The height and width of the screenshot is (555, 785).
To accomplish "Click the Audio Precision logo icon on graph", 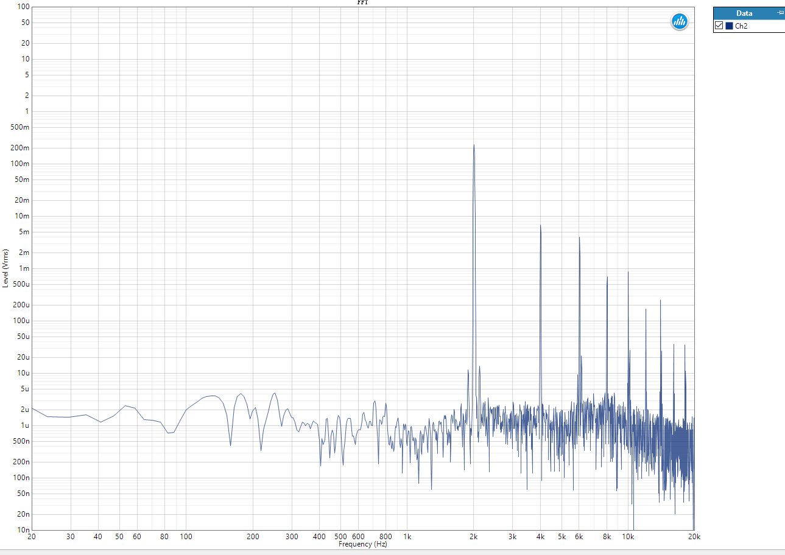I will coord(679,22).
